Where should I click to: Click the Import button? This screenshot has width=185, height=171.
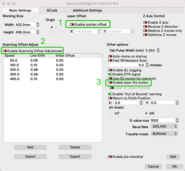click(x=30, y=157)
